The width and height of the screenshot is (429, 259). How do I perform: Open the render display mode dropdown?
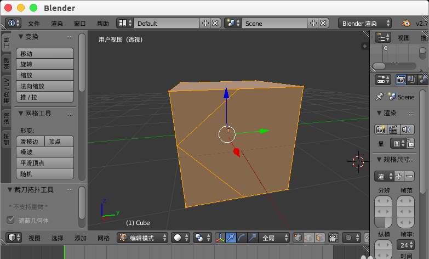(399, 143)
